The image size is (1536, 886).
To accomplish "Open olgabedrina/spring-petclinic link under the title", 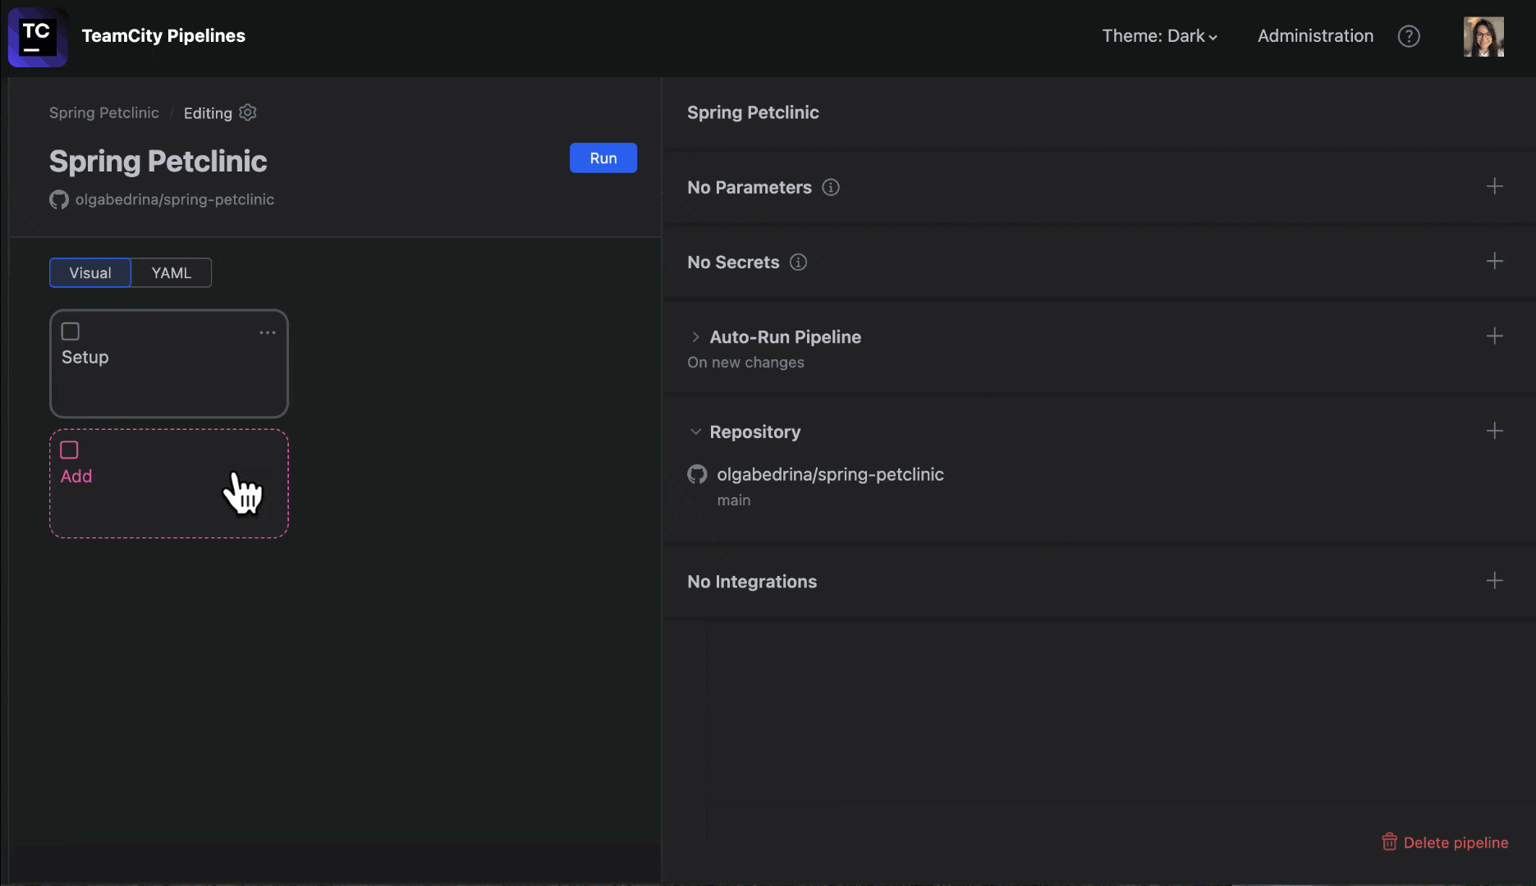I will (x=175, y=199).
